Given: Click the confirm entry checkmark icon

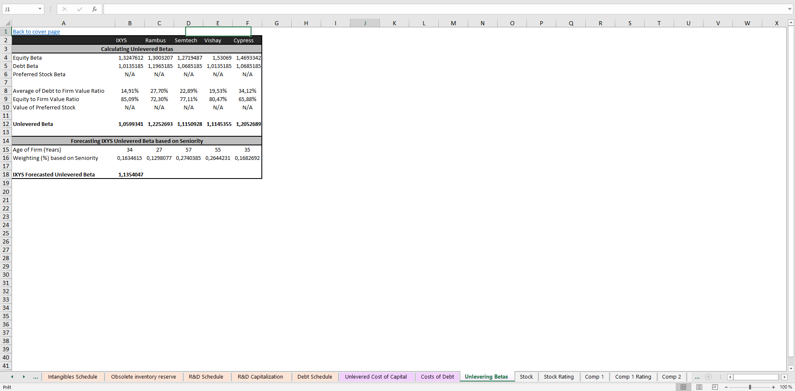Looking at the screenshot, I should point(80,9).
